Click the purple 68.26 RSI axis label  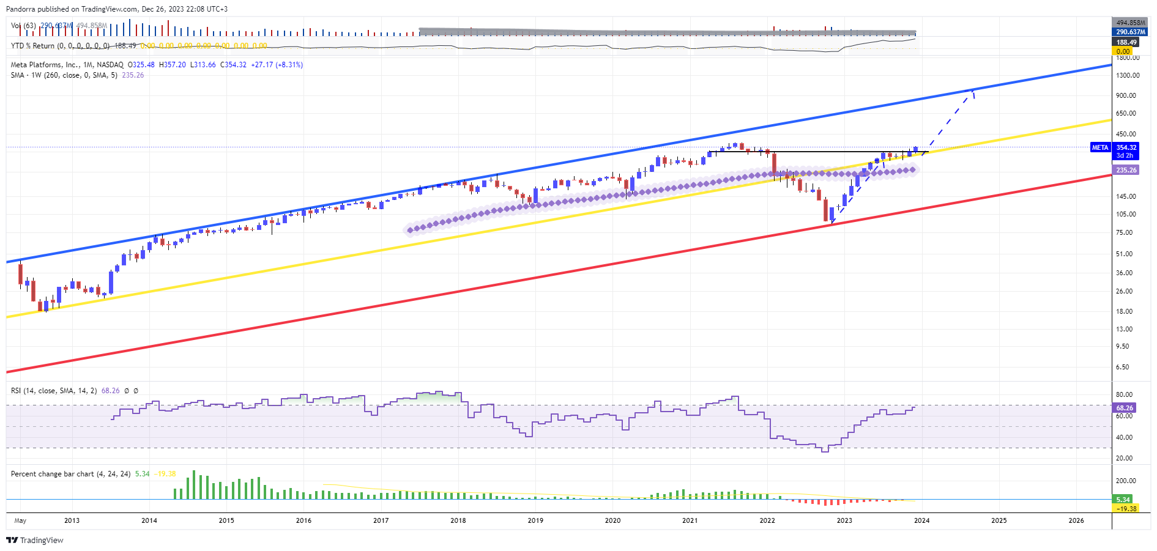click(x=1124, y=407)
